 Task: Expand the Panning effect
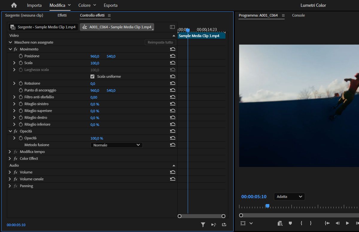10,186
